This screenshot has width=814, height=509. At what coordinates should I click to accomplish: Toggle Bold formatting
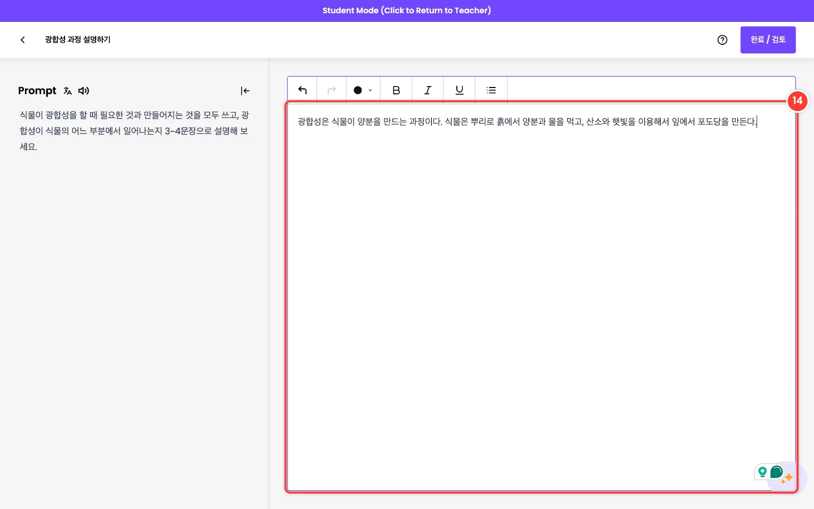click(396, 90)
